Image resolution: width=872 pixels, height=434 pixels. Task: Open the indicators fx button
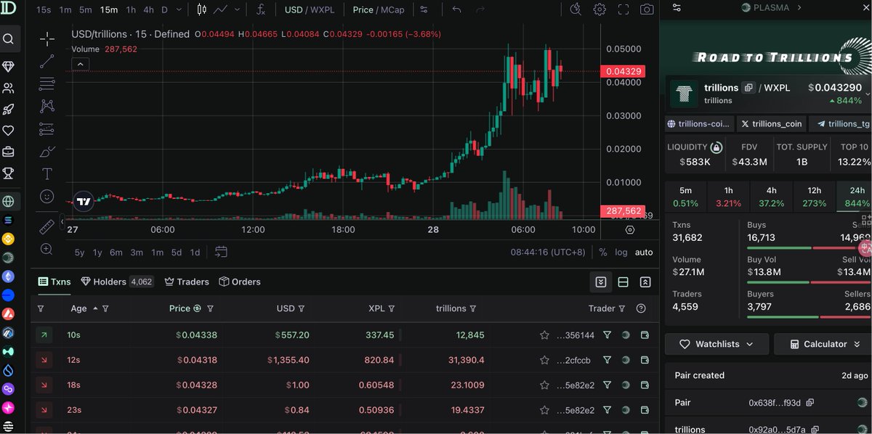(x=260, y=9)
